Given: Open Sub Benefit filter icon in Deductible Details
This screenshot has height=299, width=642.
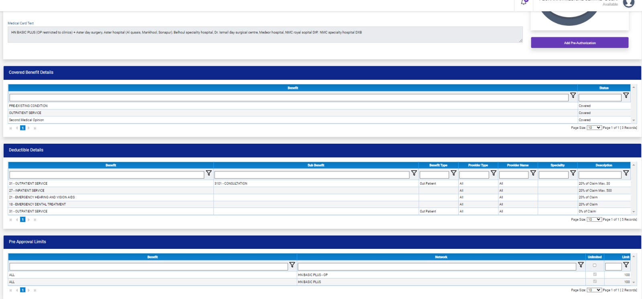Looking at the screenshot, I should (414, 173).
